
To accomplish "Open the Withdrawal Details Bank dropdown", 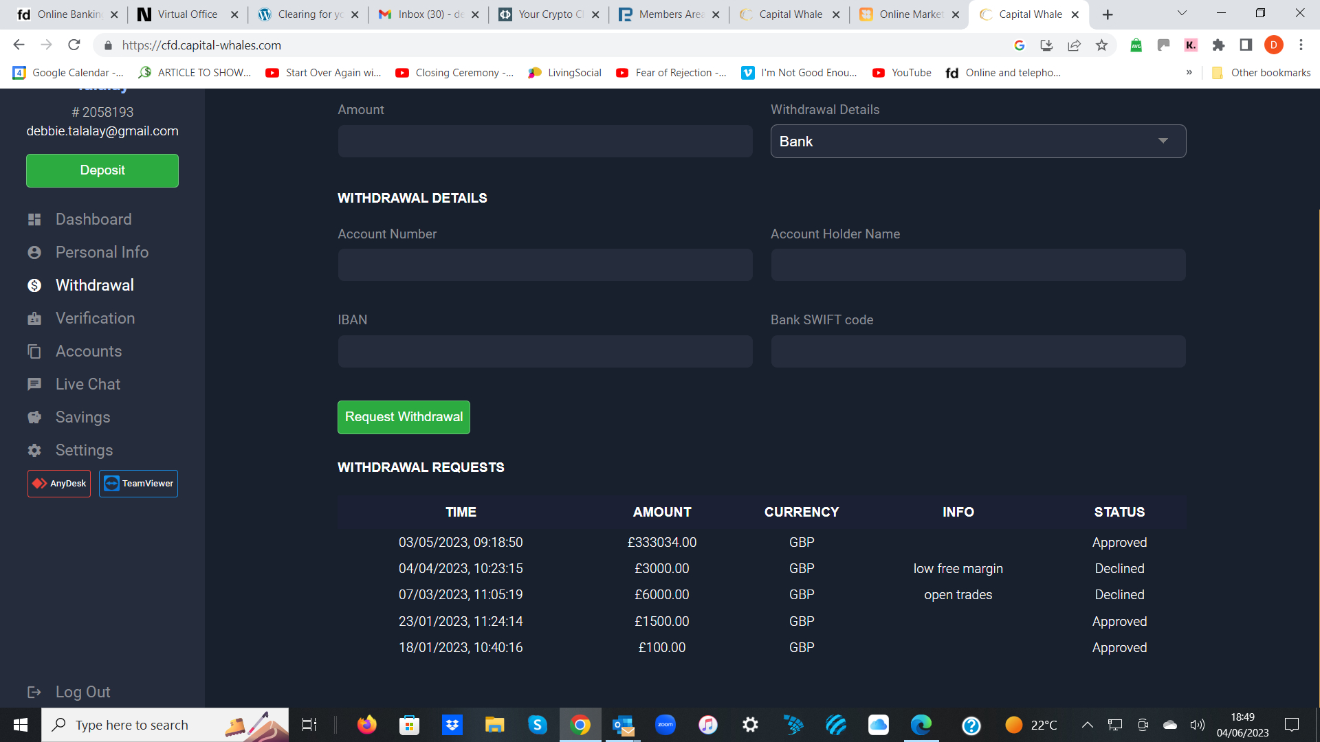I will 978,141.
